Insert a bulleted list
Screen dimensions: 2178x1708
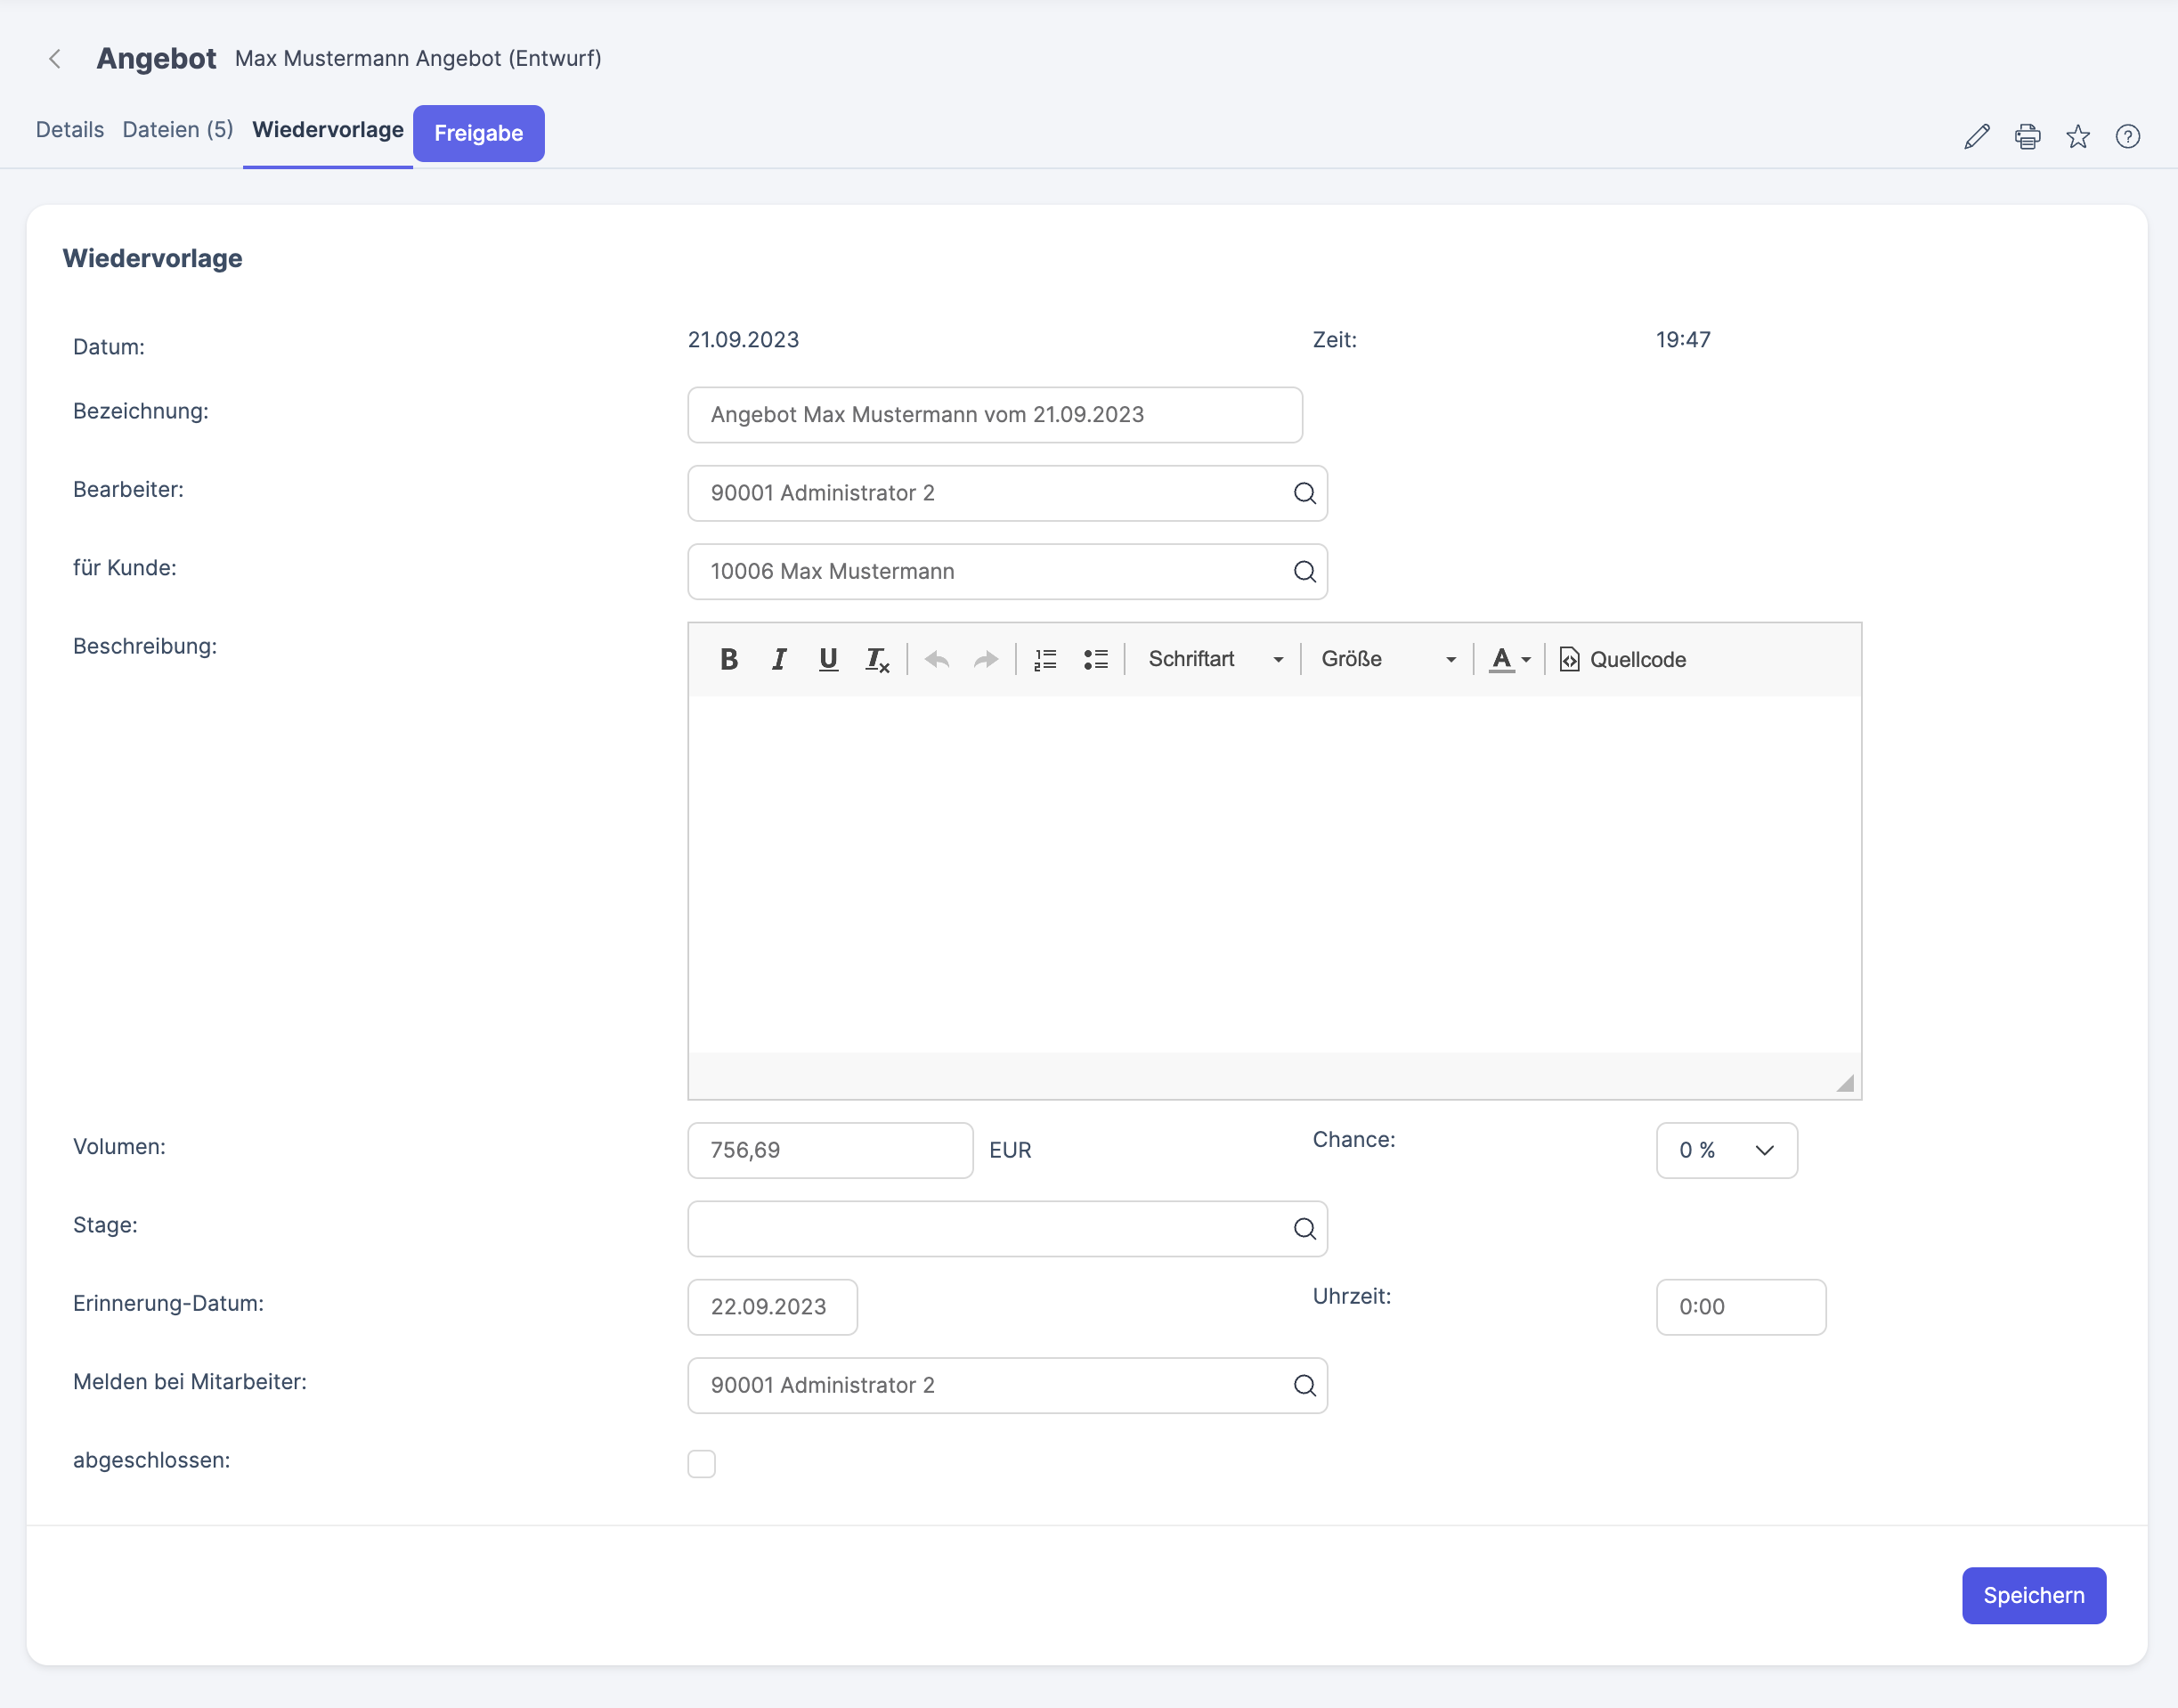pyautogui.click(x=1096, y=659)
